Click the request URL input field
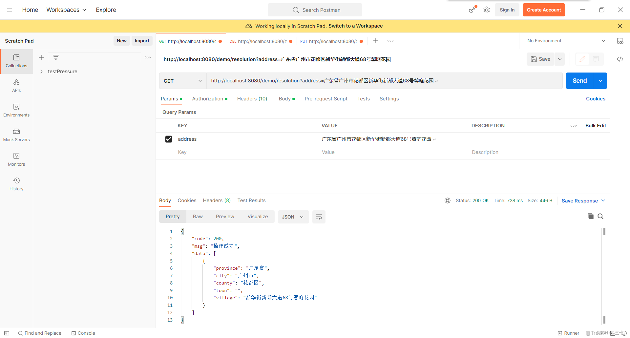Image resolution: width=630 pixels, height=338 pixels. 384,81
